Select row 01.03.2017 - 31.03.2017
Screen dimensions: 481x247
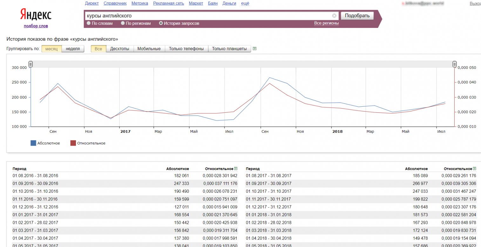125,230
